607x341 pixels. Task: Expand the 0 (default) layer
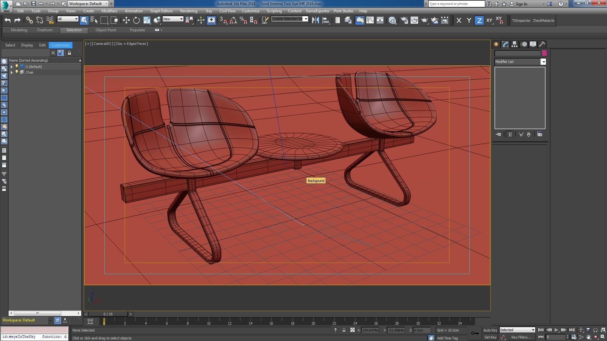point(12,67)
